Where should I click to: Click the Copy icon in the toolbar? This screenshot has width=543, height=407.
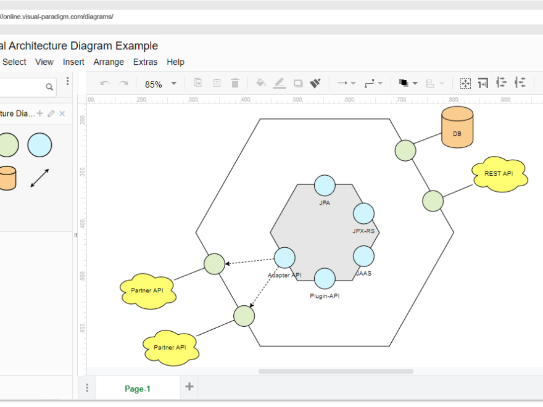pyautogui.click(x=198, y=83)
